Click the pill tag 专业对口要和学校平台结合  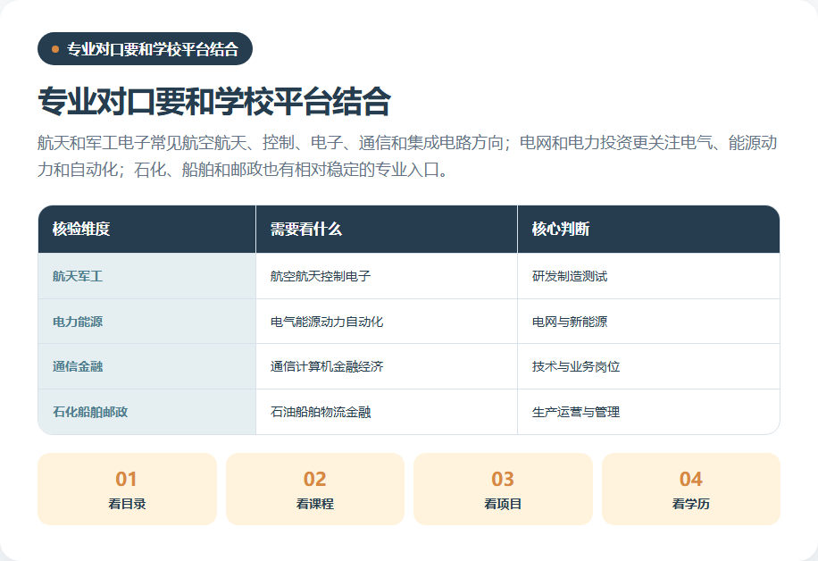145,49
